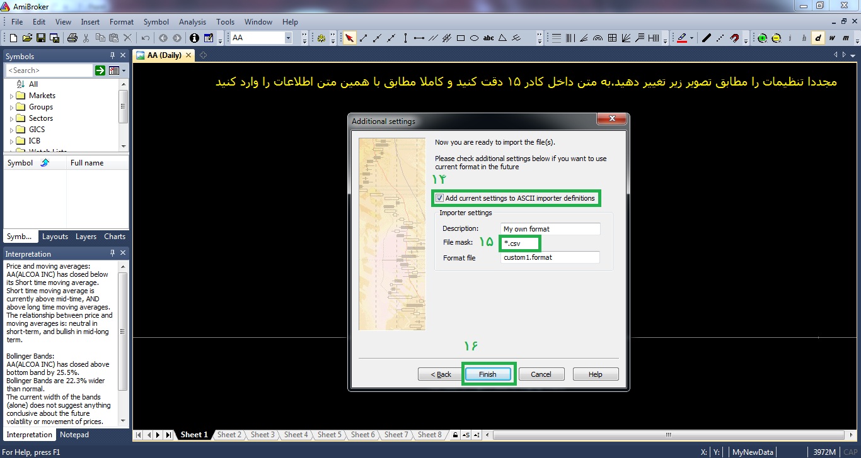This screenshot has height=458, width=861.
Task: Select the abc text tool
Action: click(488, 38)
